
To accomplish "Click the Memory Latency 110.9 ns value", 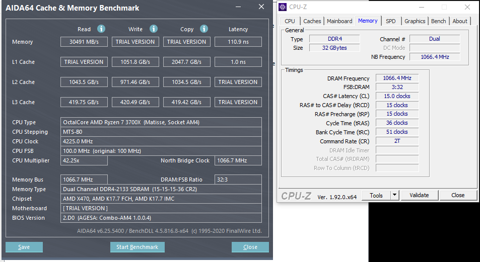I will click(238, 42).
